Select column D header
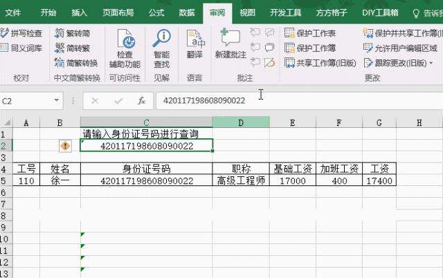 241,123
